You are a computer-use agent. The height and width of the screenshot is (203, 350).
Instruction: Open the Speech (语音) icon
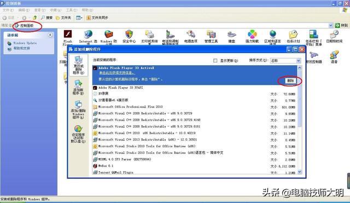point(334,57)
